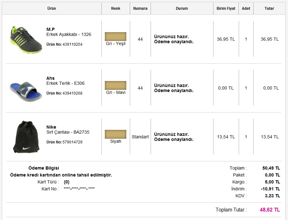Click the Durum column header
288x220 pixels.
pyautogui.click(x=182, y=9)
